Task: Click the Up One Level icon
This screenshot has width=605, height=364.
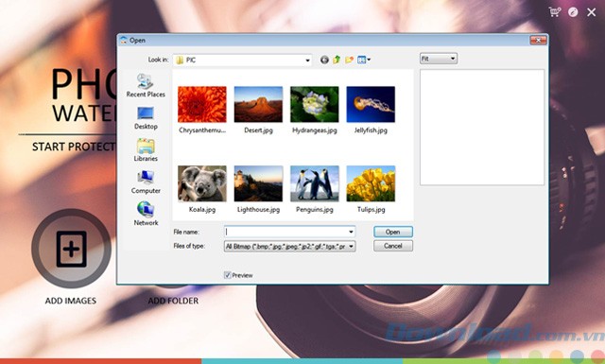Action: [337, 60]
